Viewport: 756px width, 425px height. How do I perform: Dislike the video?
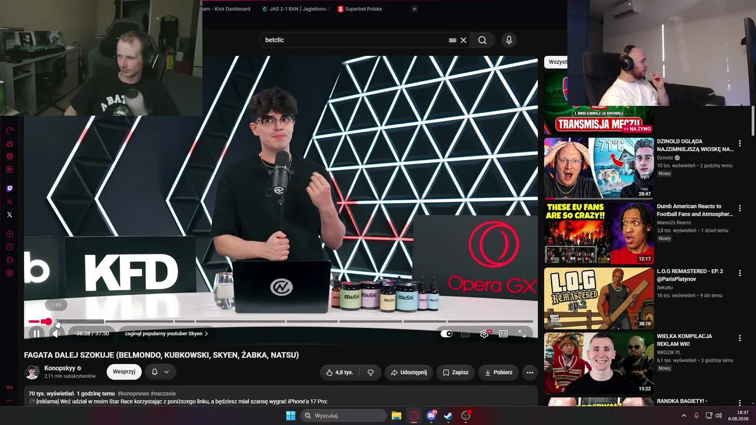click(x=370, y=372)
